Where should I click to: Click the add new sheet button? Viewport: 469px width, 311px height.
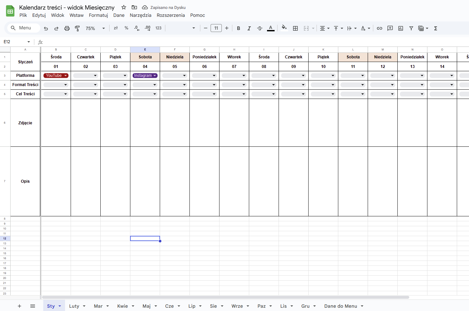pyautogui.click(x=19, y=306)
